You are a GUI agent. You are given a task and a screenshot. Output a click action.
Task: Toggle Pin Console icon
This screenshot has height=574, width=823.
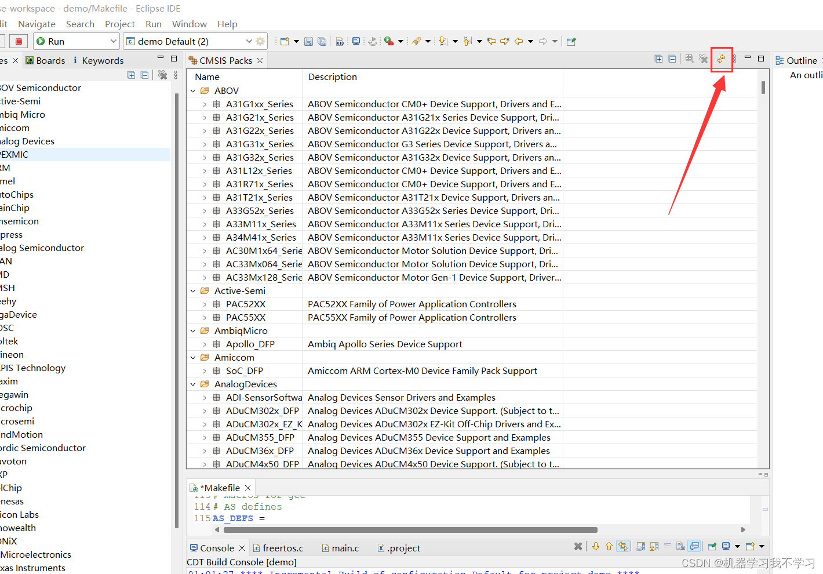click(x=712, y=546)
